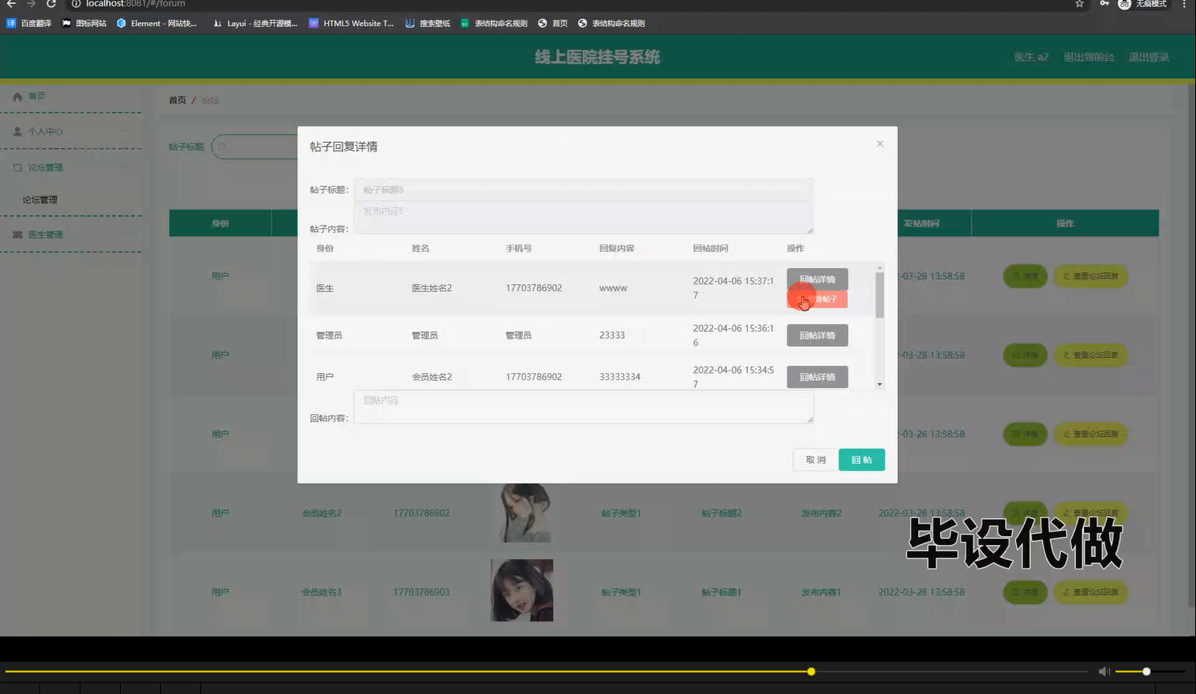Select the reply content cell 'wwww'
The height and width of the screenshot is (694, 1196).
point(613,288)
